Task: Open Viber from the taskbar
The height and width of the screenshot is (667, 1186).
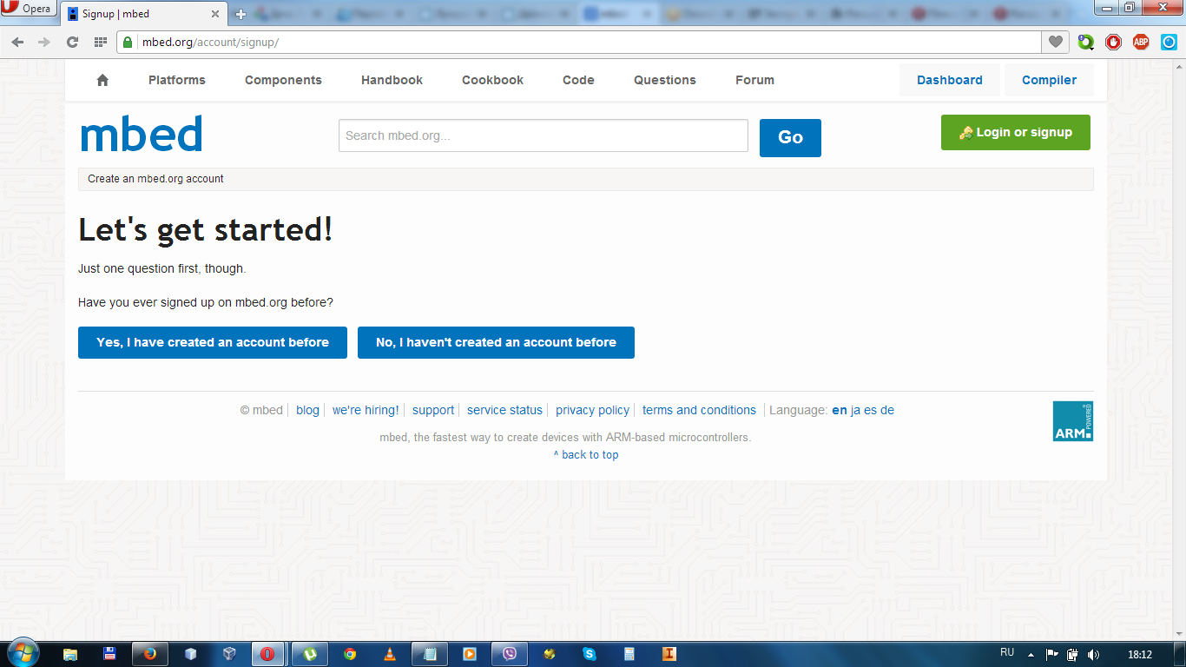Action: click(x=510, y=654)
